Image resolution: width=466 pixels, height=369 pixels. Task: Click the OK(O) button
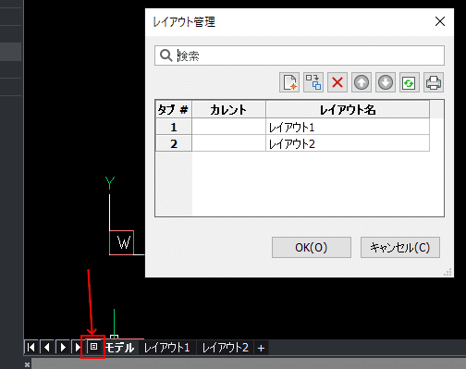tap(312, 247)
